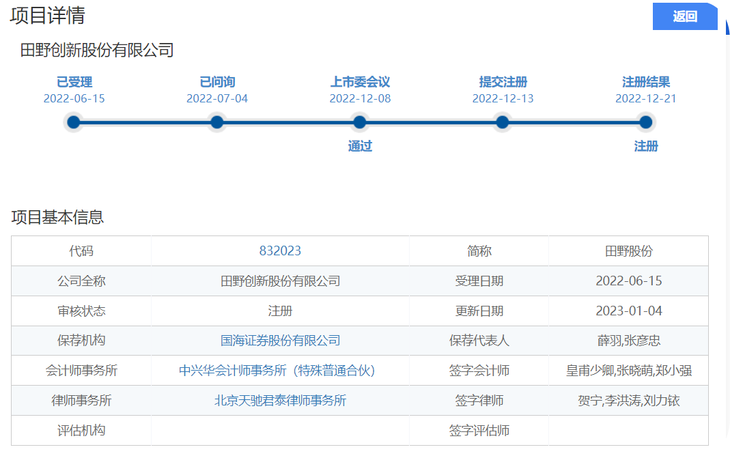Click the 返回 button
Viewport: 730px width, 458px height.
(685, 16)
